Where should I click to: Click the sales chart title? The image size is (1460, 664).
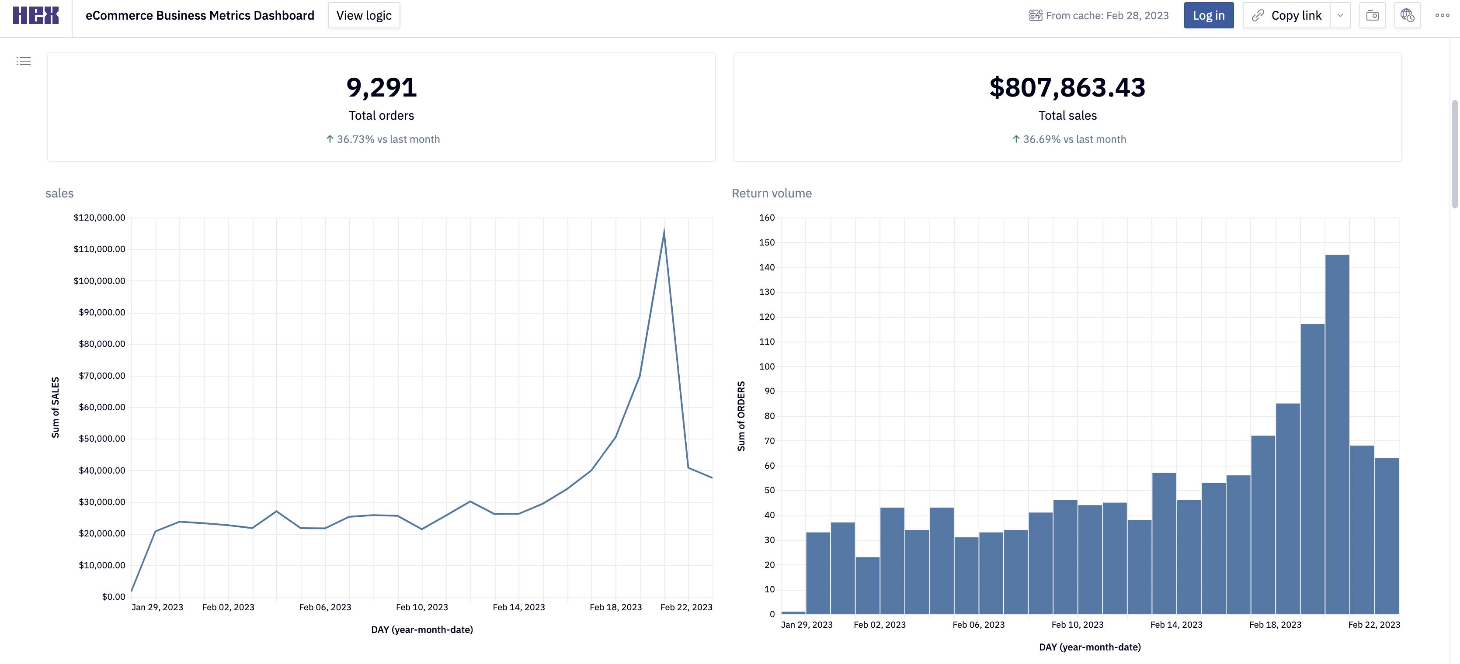point(59,193)
